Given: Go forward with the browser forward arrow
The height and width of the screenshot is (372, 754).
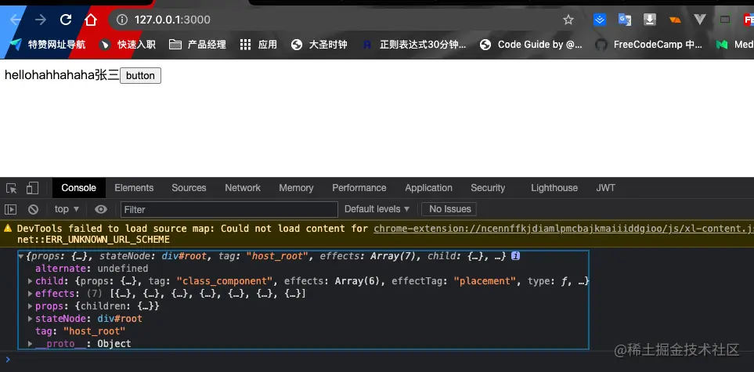Looking at the screenshot, I should [x=41, y=20].
